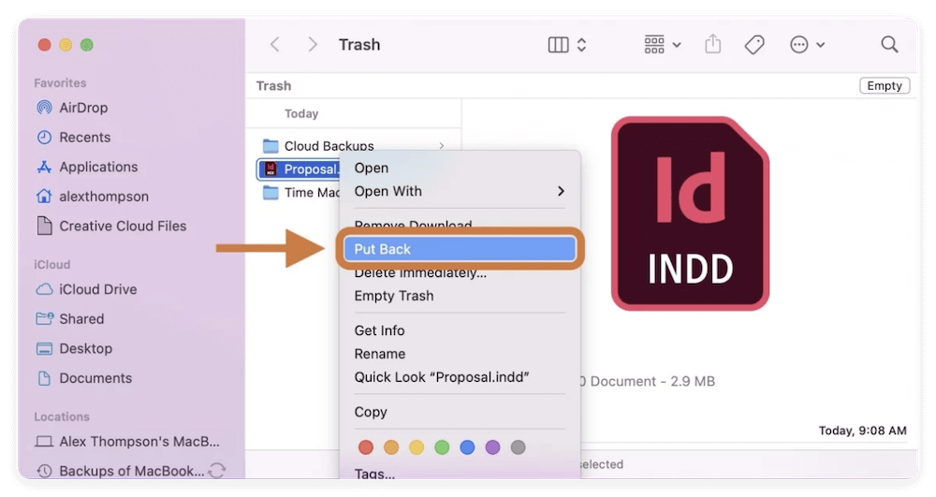
Task: Go back with the back arrow
Action: tap(274, 45)
